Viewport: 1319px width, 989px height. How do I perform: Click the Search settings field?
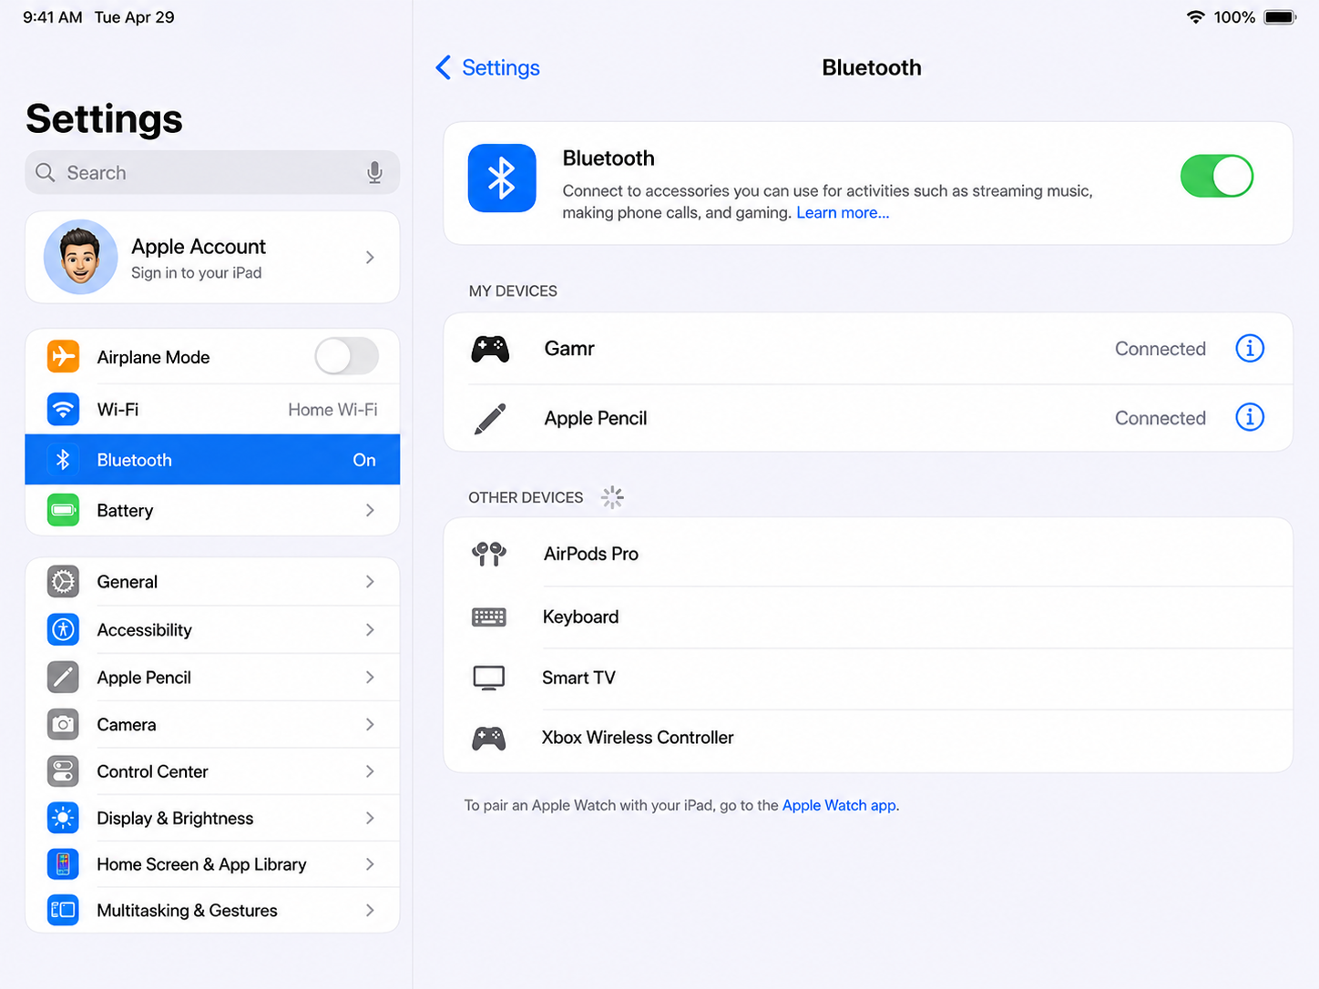pyautogui.click(x=212, y=172)
